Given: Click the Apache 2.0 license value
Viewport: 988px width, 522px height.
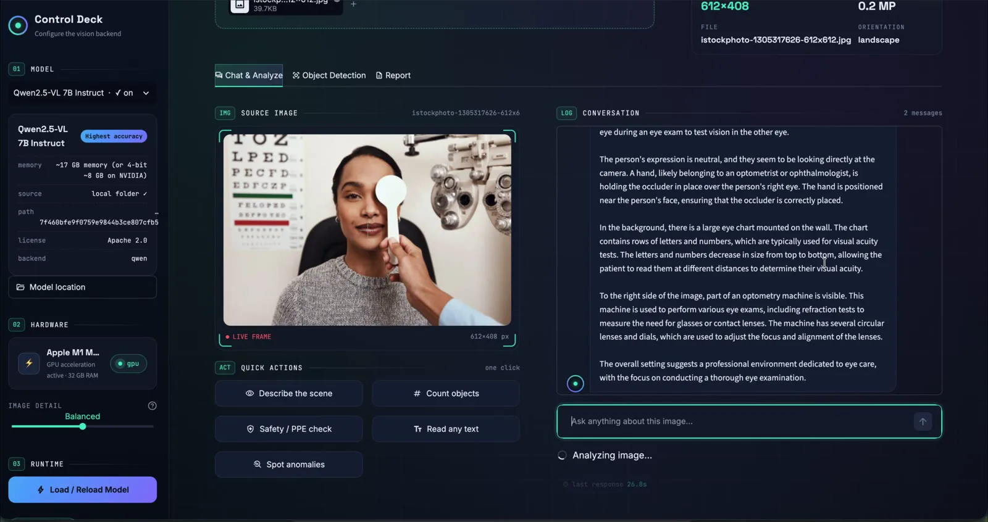Looking at the screenshot, I should (x=127, y=241).
